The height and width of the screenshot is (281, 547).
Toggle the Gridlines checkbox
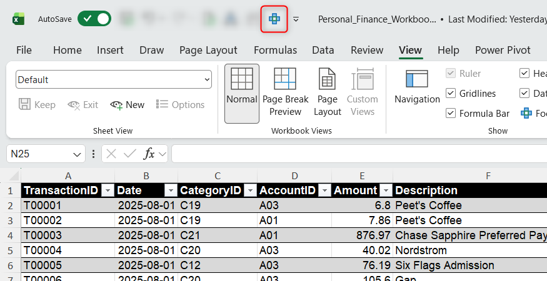coord(451,93)
